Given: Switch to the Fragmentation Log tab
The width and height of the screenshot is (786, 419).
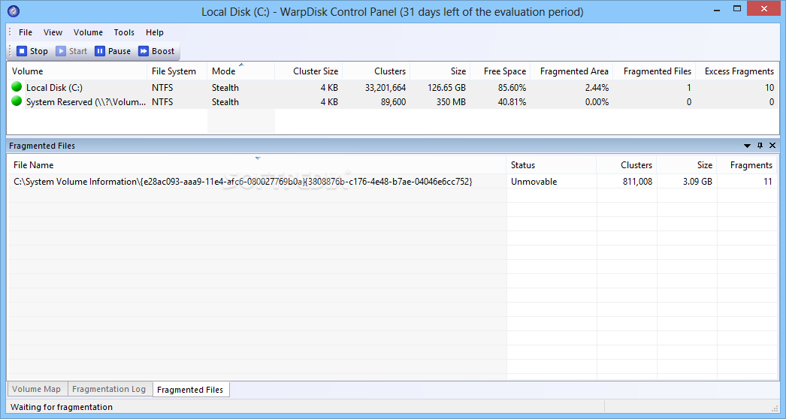Looking at the screenshot, I should pos(109,389).
